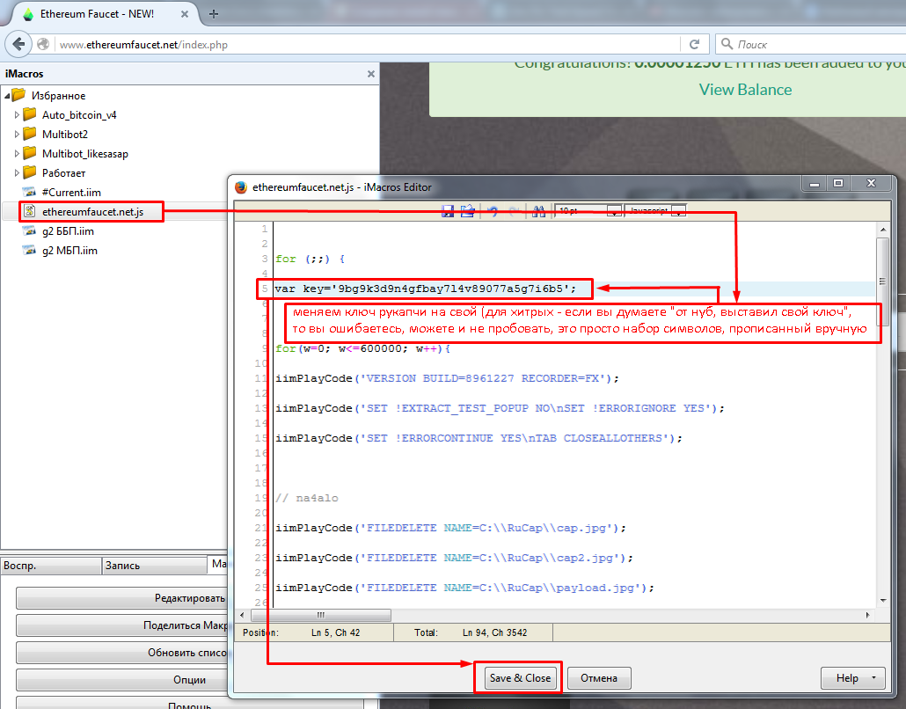
Task: Click the editor horizontal scrollbar thumb
Action: 321,615
